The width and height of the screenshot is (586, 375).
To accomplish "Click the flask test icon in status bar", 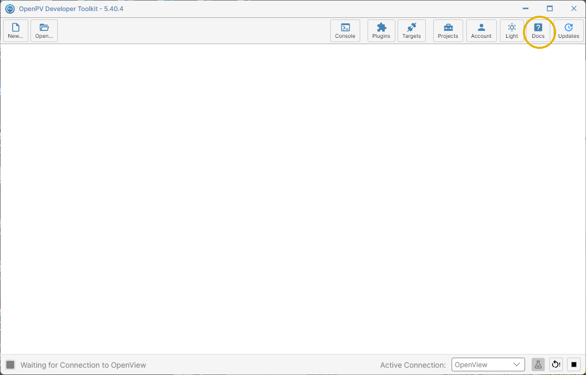I will (538, 364).
